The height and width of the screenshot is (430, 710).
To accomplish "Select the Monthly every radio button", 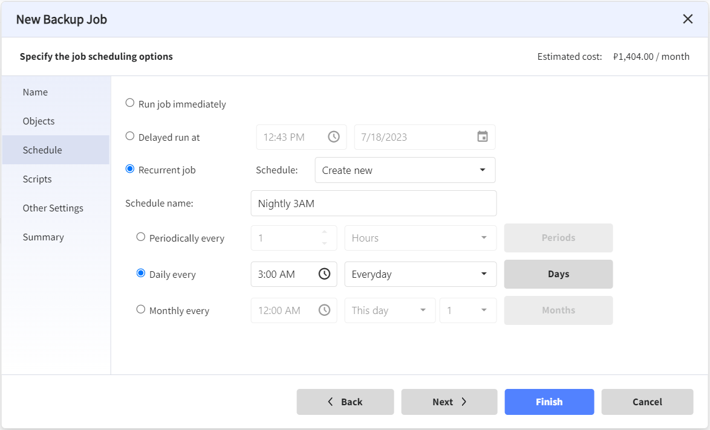I will pyautogui.click(x=141, y=310).
